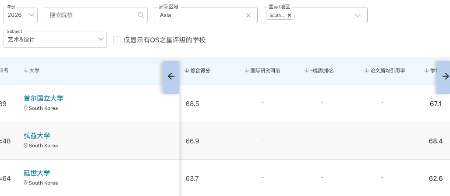Expand the 国家/地区 dropdown chevron
This screenshot has height=196, width=450.
(357, 15)
